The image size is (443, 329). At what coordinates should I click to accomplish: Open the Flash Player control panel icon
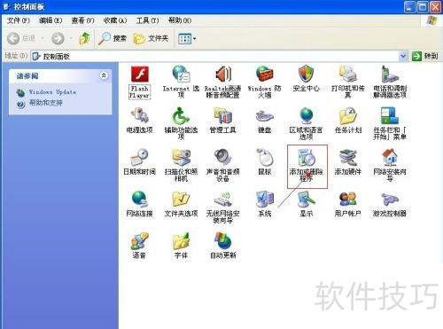[x=140, y=82]
